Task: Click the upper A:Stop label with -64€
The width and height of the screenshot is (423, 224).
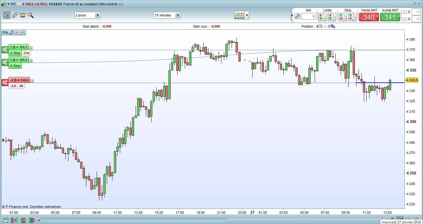Action: coord(15,53)
